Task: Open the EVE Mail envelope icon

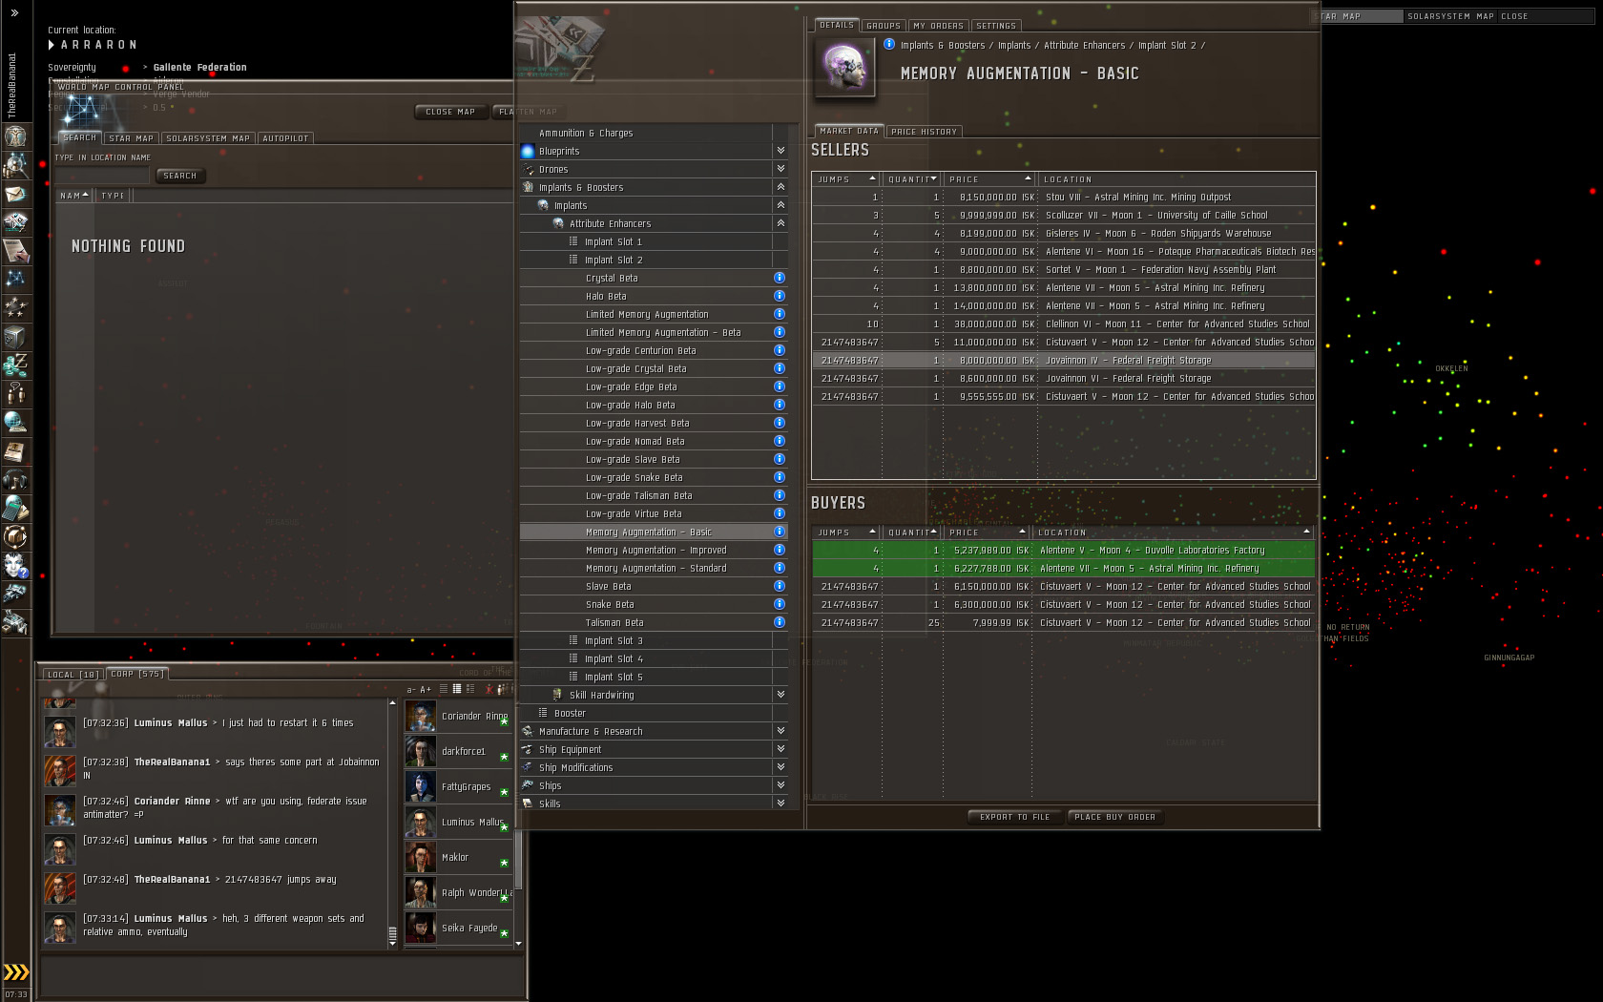Action: tap(15, 194)
